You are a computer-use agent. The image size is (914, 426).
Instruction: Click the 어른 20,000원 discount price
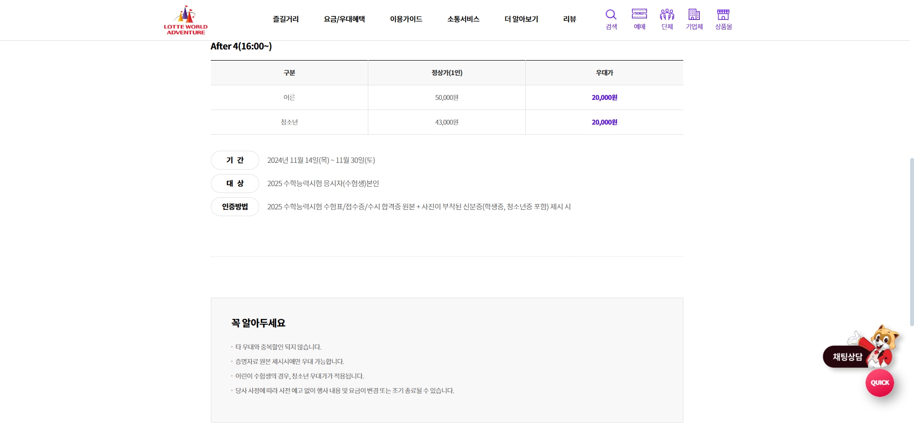[x=604, y=97]
